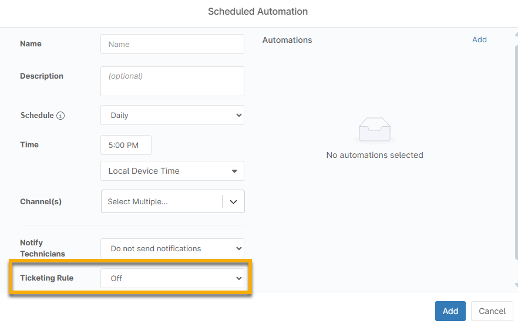The width and height of the screenshot is (518, 324).
Task: Click the Ticketing Rule label
Action: (x=47, y=278)
